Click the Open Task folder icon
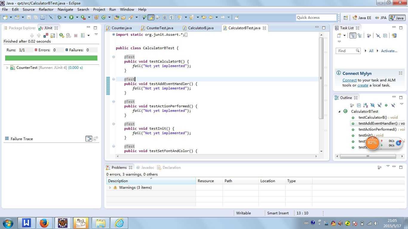408x229 pixels. pyautogui.click(x=123, y=17)
